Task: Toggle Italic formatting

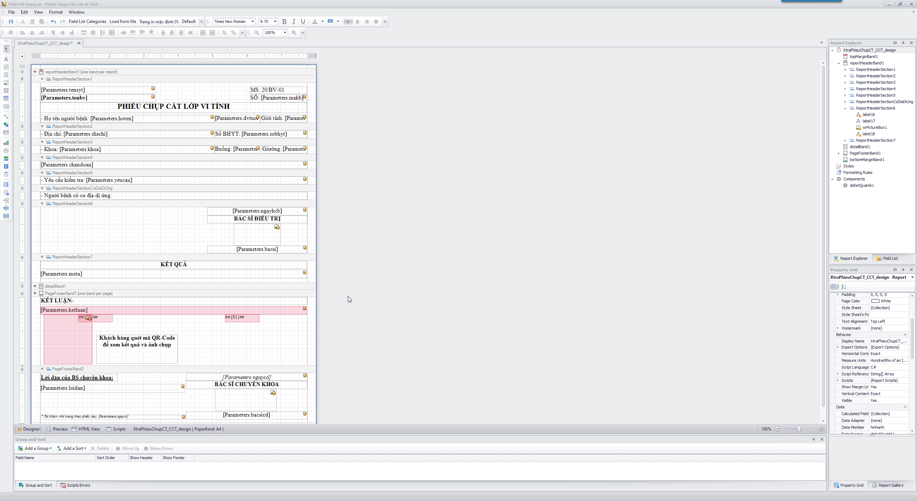Action: pos(294,21)
